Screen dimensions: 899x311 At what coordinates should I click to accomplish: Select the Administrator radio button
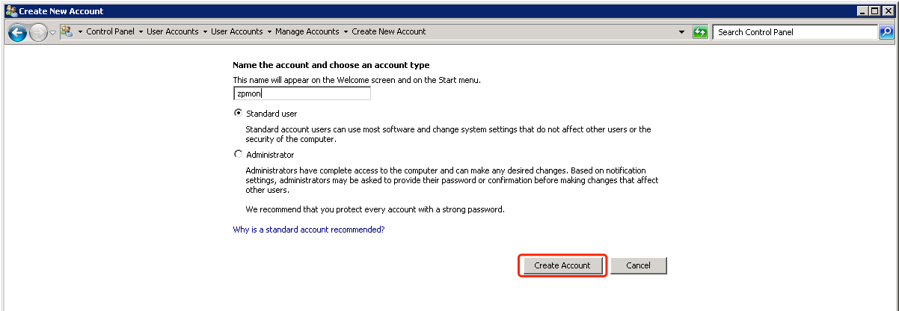point(239,155)
